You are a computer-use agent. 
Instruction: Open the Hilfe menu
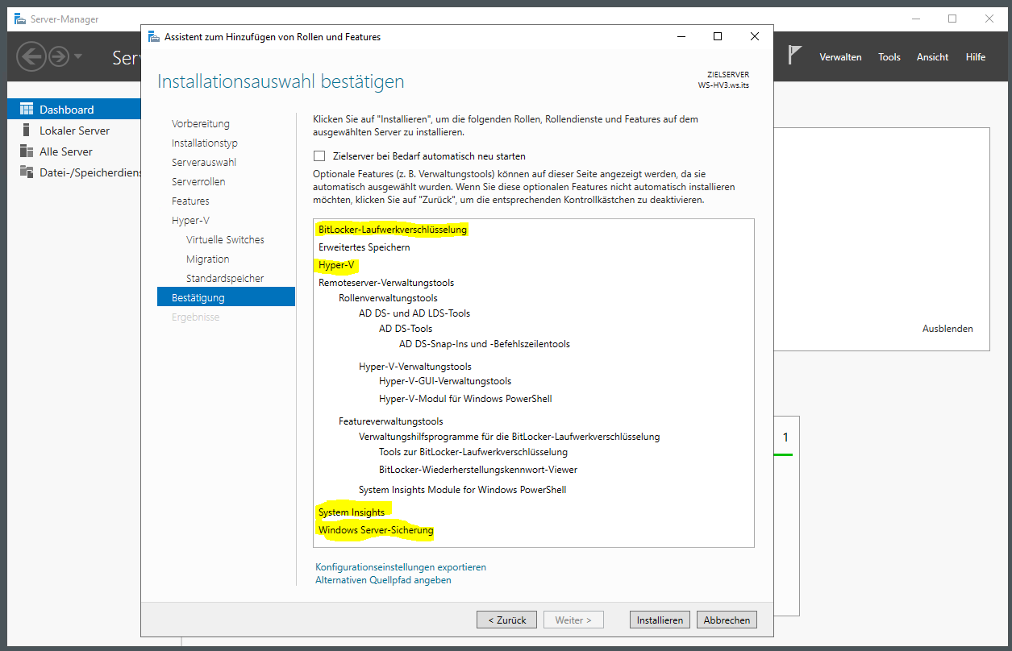tap(976, 57)
